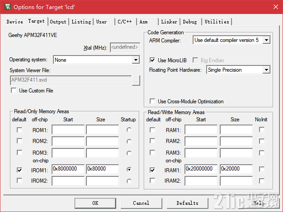Open the Debug tab

coord(191,22)
